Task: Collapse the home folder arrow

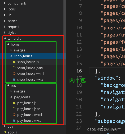Action: point(8,44)
